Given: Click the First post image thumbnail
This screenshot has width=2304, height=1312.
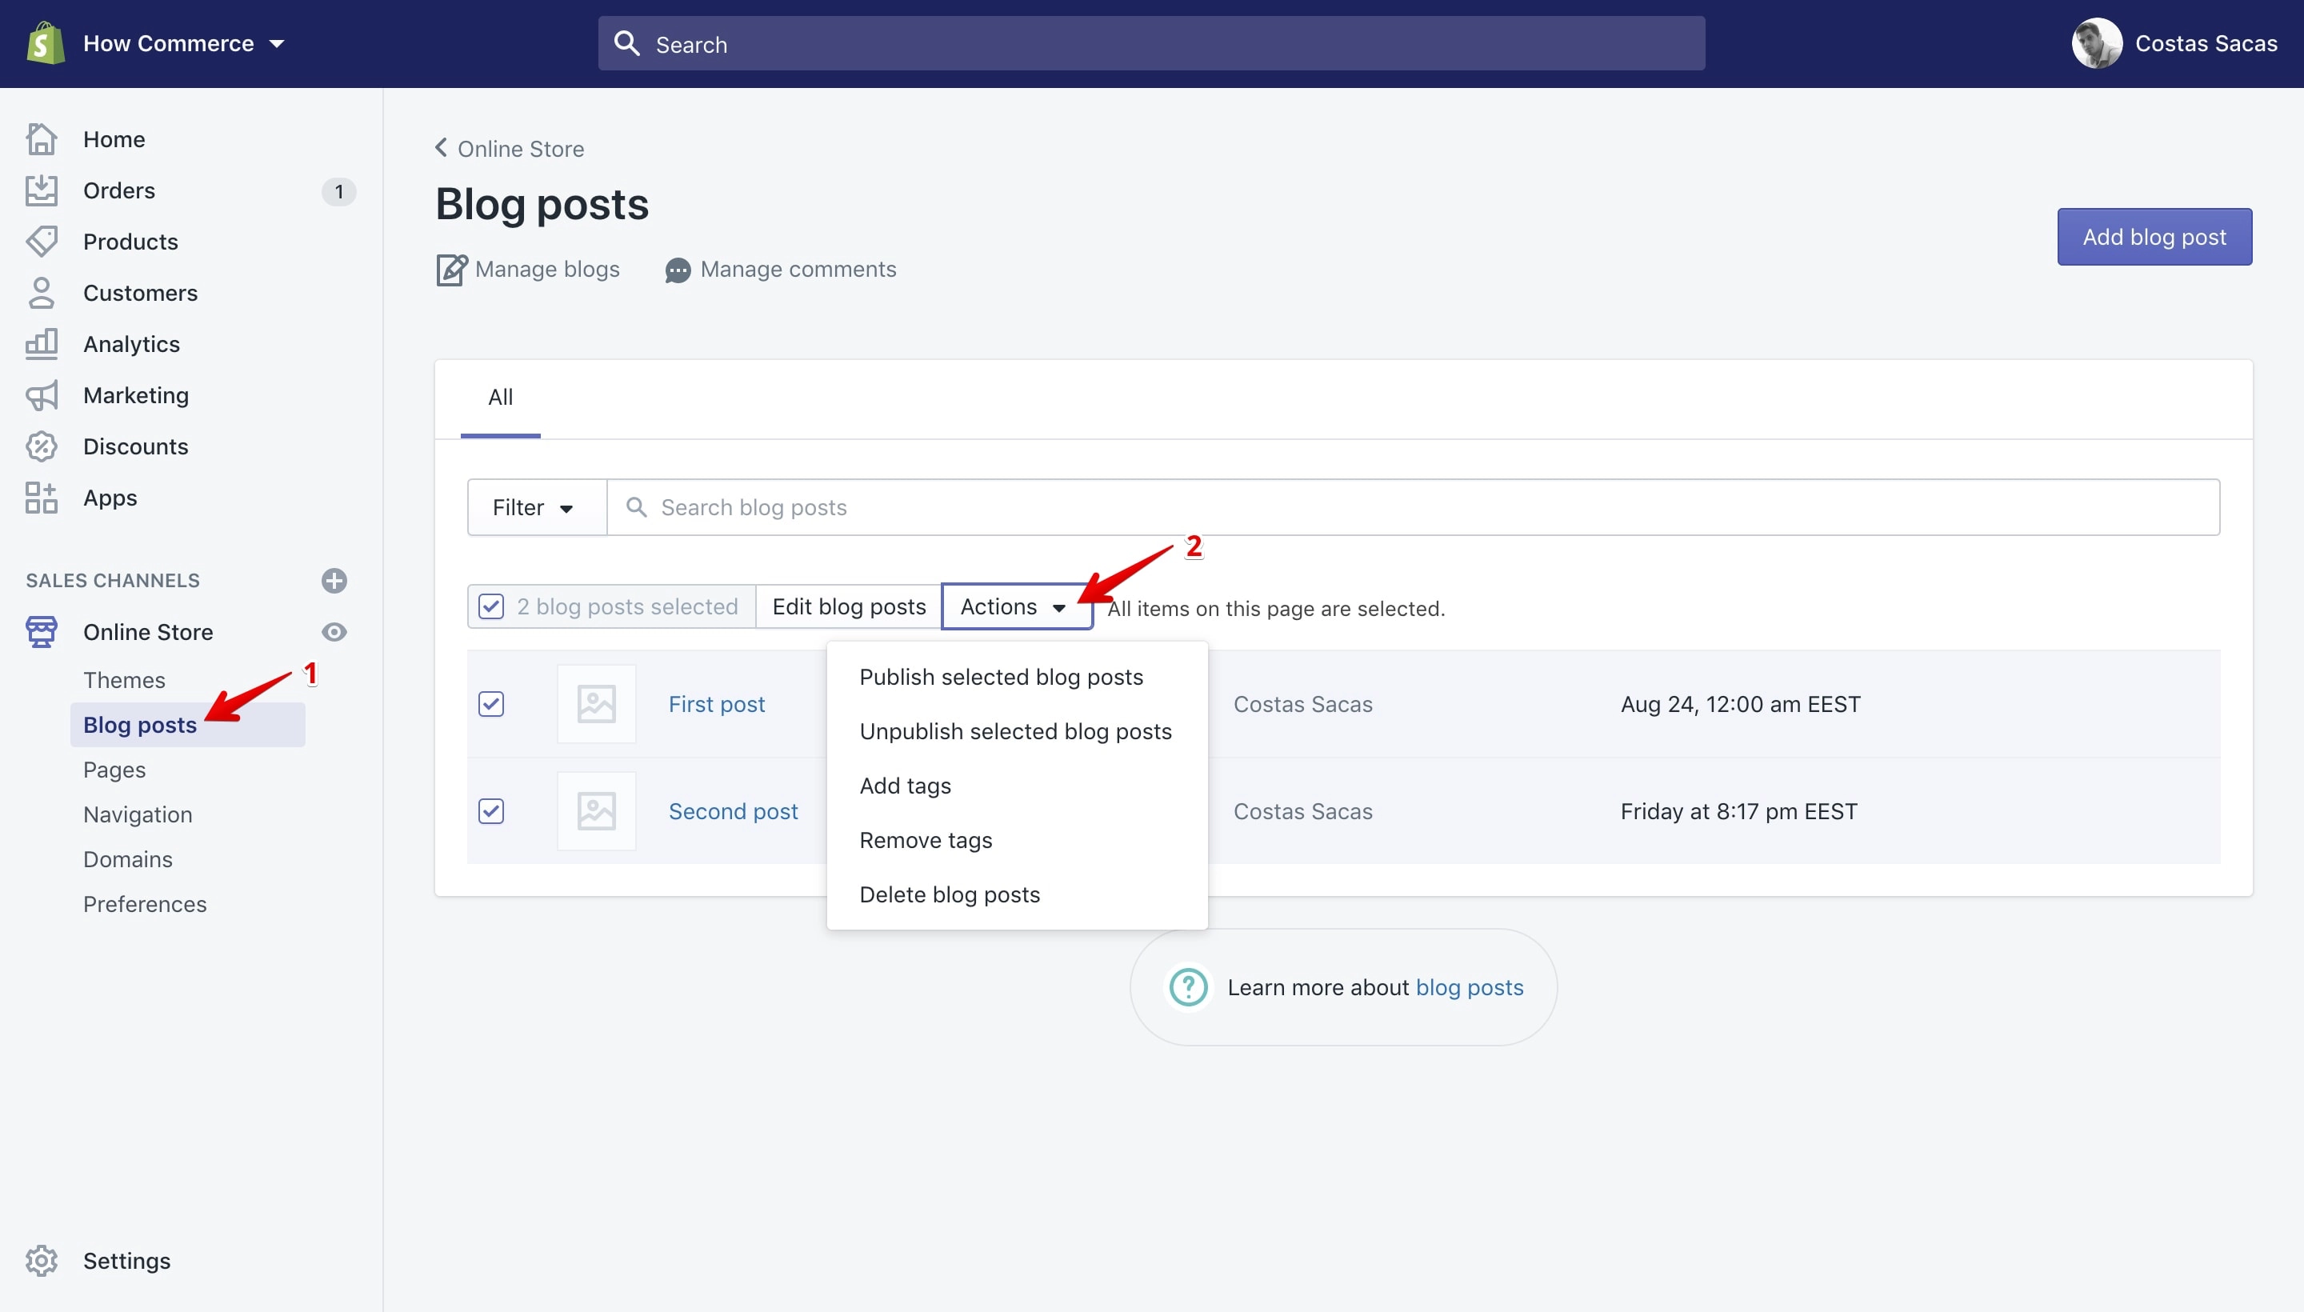Looking at the screenshot, I should click(595, 704).
